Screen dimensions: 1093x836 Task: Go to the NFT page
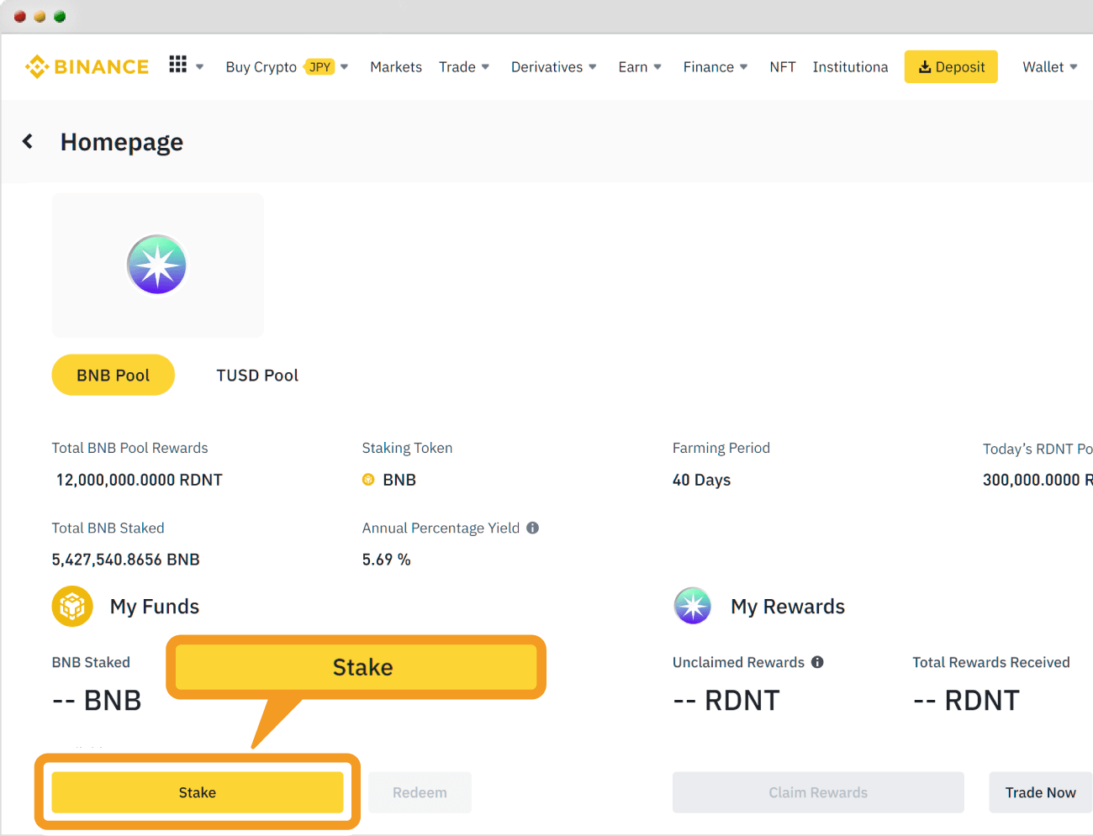click(783, 67)
